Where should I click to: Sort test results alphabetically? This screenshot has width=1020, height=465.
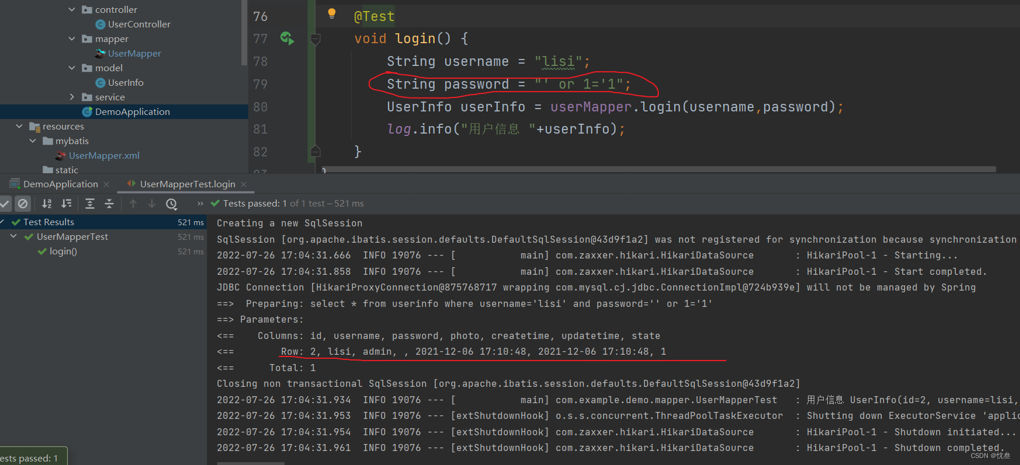pyautogui.click(x=47, y=204)
